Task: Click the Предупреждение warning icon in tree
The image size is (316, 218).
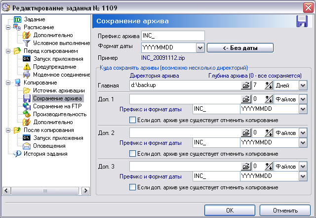Action: pos(27,67)
